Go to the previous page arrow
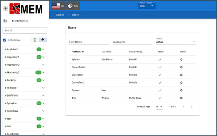Screen dimensions: 217x136 tap(184, 107)
